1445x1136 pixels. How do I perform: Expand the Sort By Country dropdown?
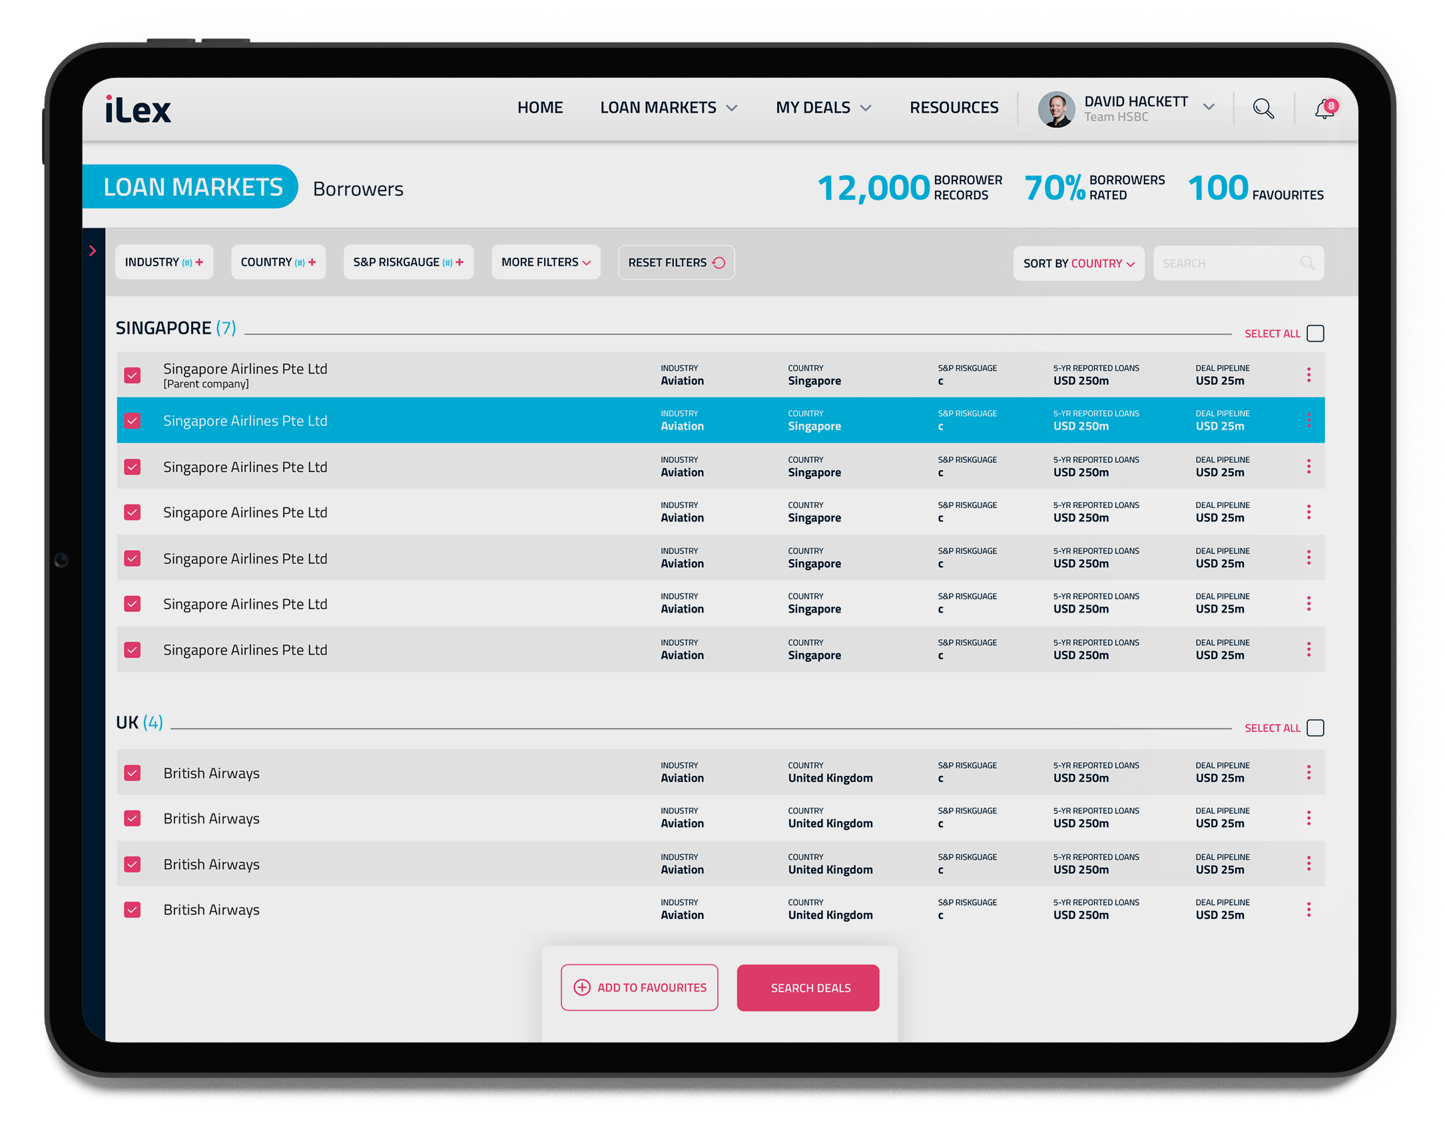[x=1078, y=264]
